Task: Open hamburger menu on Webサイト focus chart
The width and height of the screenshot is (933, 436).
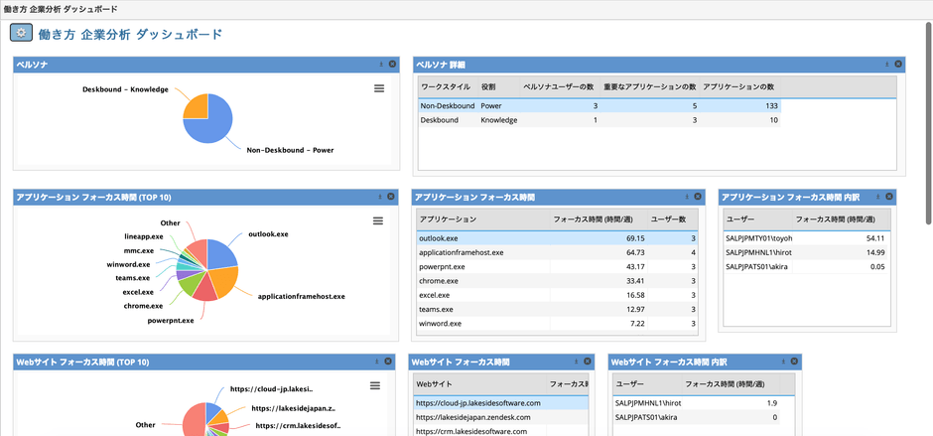Action: tap(375, 386)
